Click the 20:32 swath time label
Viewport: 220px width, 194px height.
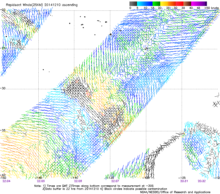pyautogui.click(x=202, y=181)
